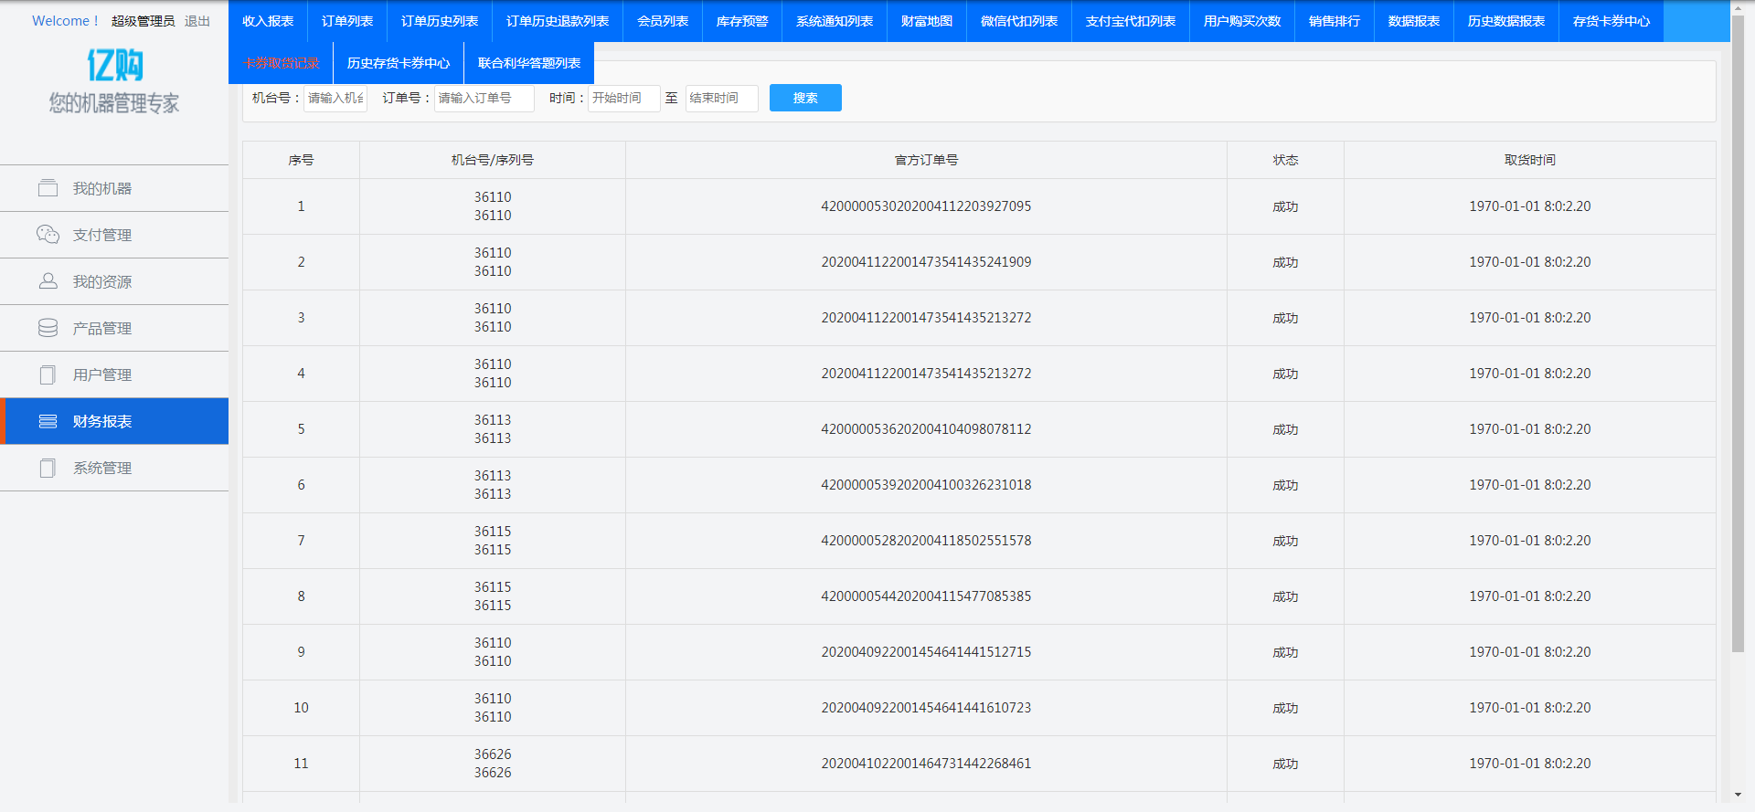Click the device icon beside 用户管理
Viewport: 1755px width, 812px height.
click(x=48, y=374)
